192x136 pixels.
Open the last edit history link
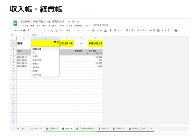[x=101, y=25]
